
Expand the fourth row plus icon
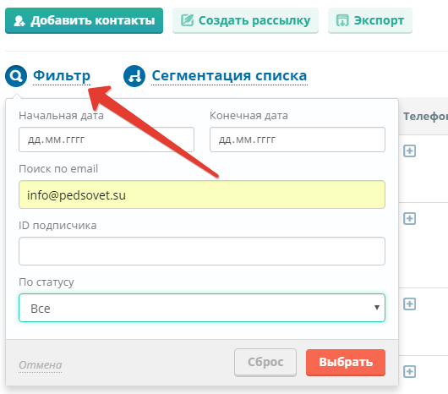tap(409, 371)
